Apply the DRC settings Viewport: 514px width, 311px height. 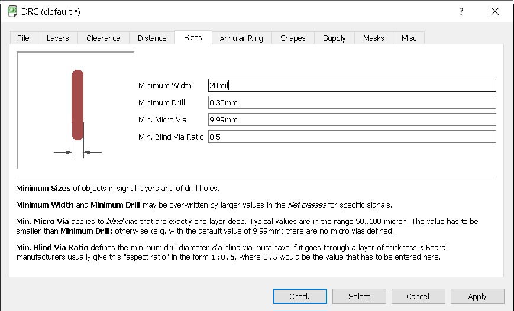pos(477,296)
